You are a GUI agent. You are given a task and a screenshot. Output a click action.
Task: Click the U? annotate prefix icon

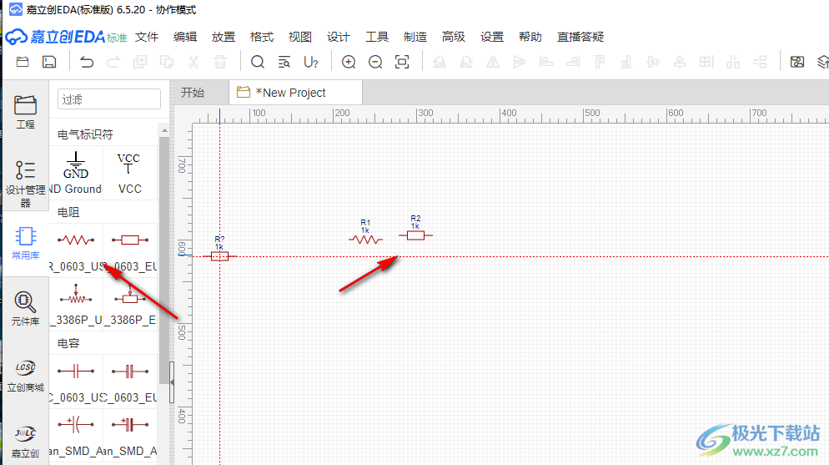coord(311,62)
